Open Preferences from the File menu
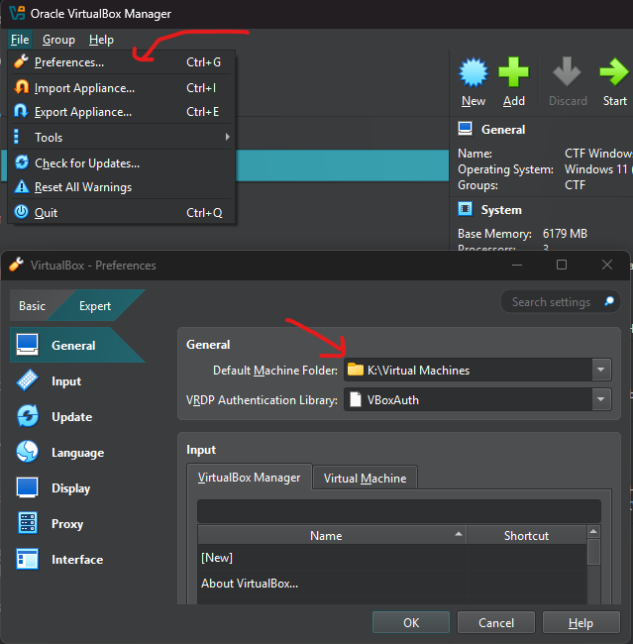The width and height of the screenshot is (633, 644). coord(121,62)
